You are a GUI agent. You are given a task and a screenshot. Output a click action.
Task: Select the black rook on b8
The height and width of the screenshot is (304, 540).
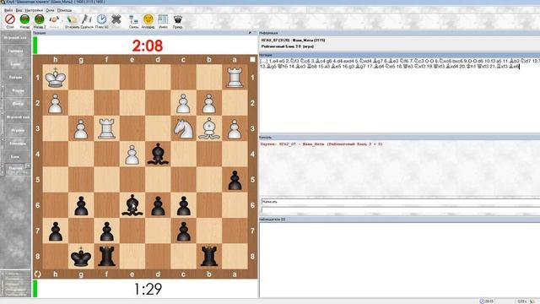(209, 256)
